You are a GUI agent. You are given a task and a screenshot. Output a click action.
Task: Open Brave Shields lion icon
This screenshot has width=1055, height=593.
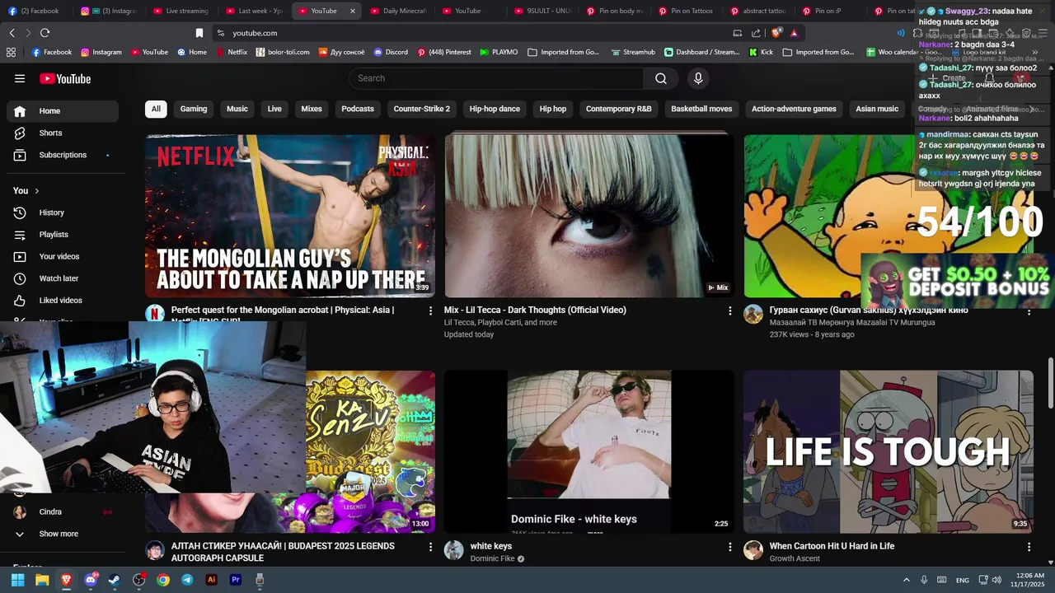click(x=776, y=33)
